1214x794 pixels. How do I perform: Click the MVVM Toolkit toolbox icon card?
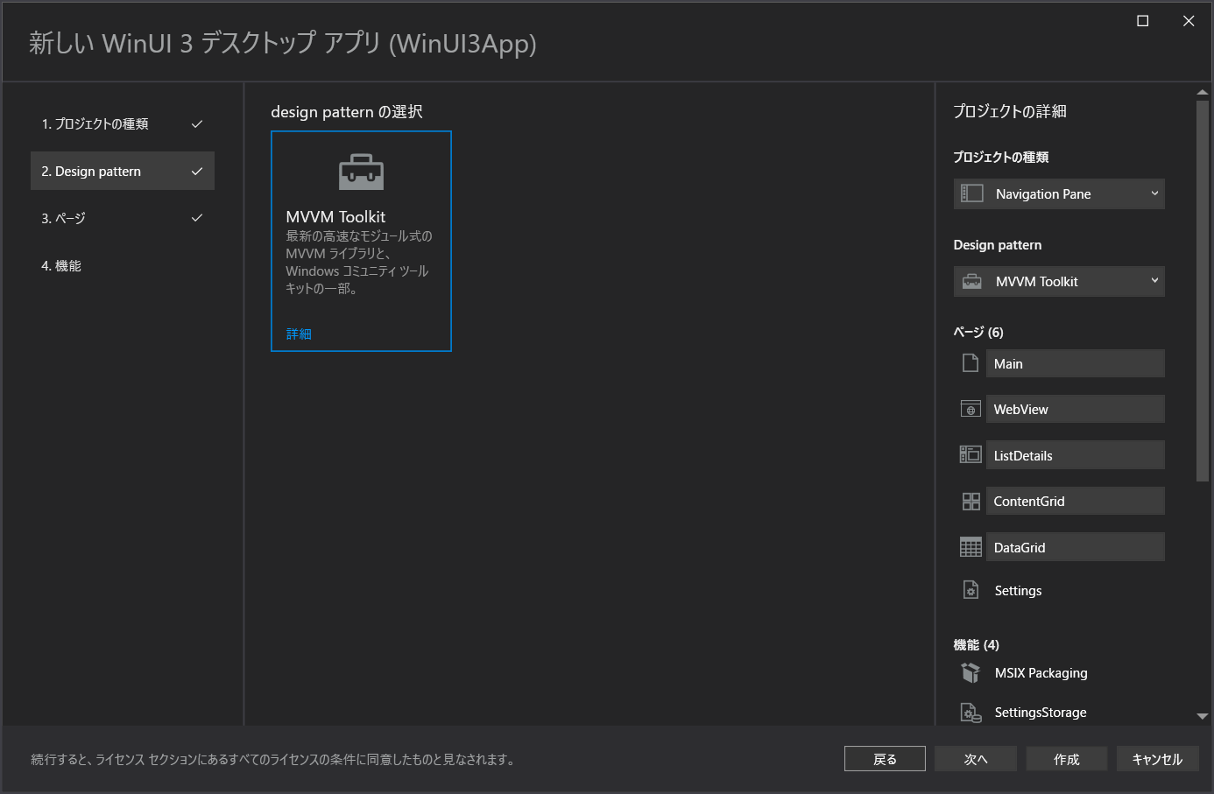(x=361, y=241)
